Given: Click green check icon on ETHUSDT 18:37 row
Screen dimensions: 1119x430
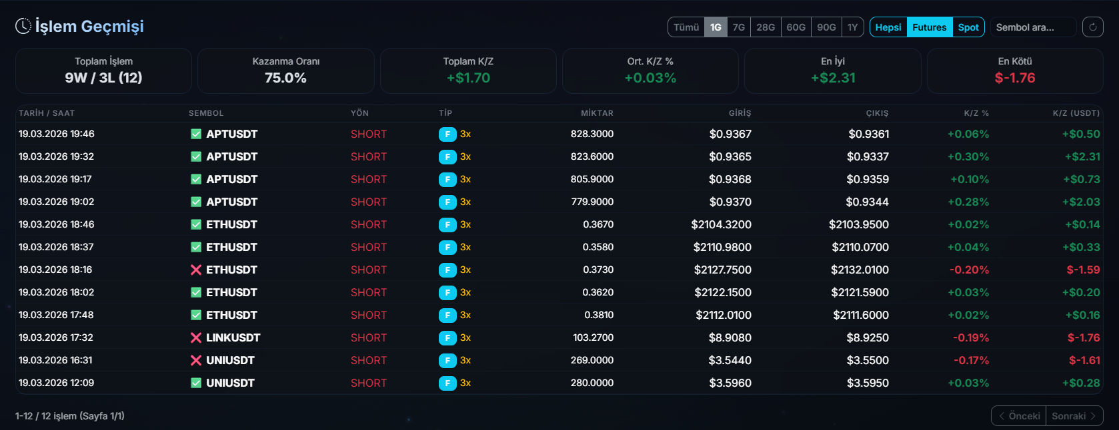Looking at the screenshot, I should tap(196, 247).
